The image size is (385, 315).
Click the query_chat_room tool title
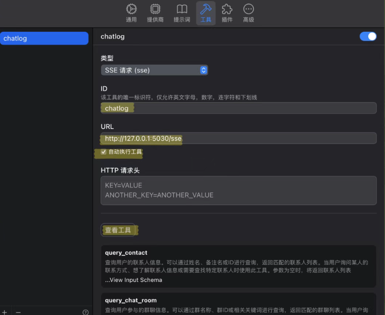131,300
